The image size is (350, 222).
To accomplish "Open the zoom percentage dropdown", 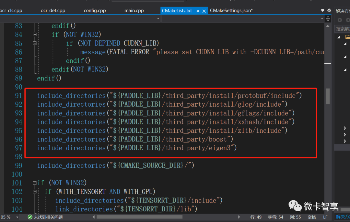I will pyautogui.click(x=17, y=217).
